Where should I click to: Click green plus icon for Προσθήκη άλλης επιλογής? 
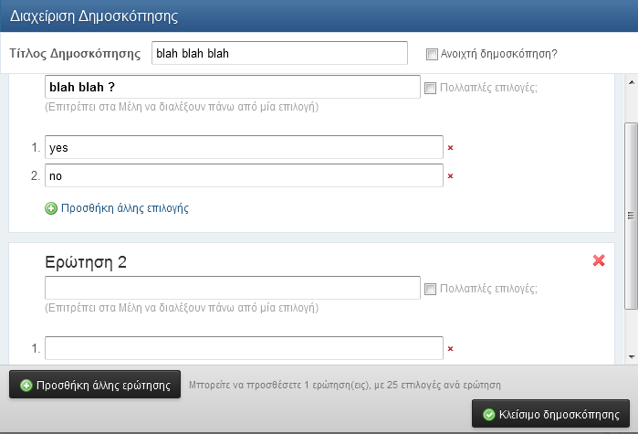pyautogui.click(x=51, y=208)
